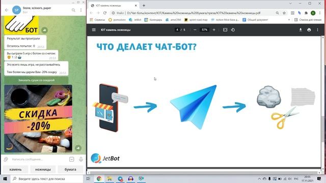Choose ножницы bot reply
The width and height of the screenshot is (326, 183).
(43, 169)
